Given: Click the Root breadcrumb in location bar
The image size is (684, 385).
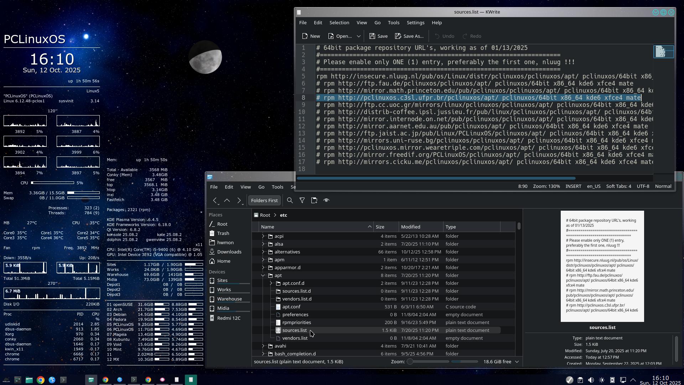Looking at the screenshot, I should (x=265, y=215).
